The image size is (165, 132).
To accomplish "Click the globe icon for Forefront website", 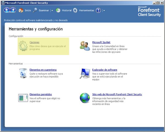I will point(85,98).
